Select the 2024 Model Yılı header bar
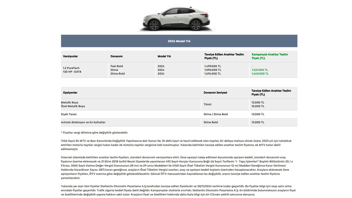The height and width of the screenshot is (198, 352). point(179,41)
